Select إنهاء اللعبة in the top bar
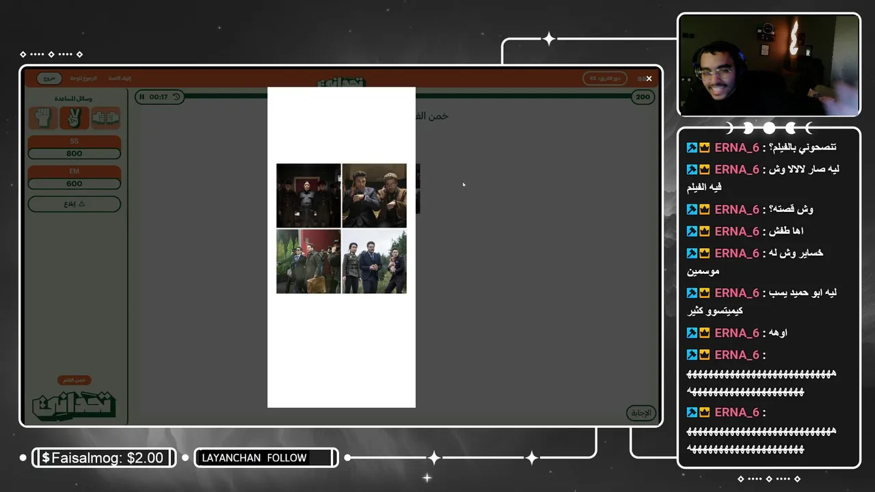This screenshot has height=492, width=875. (120, 79)
